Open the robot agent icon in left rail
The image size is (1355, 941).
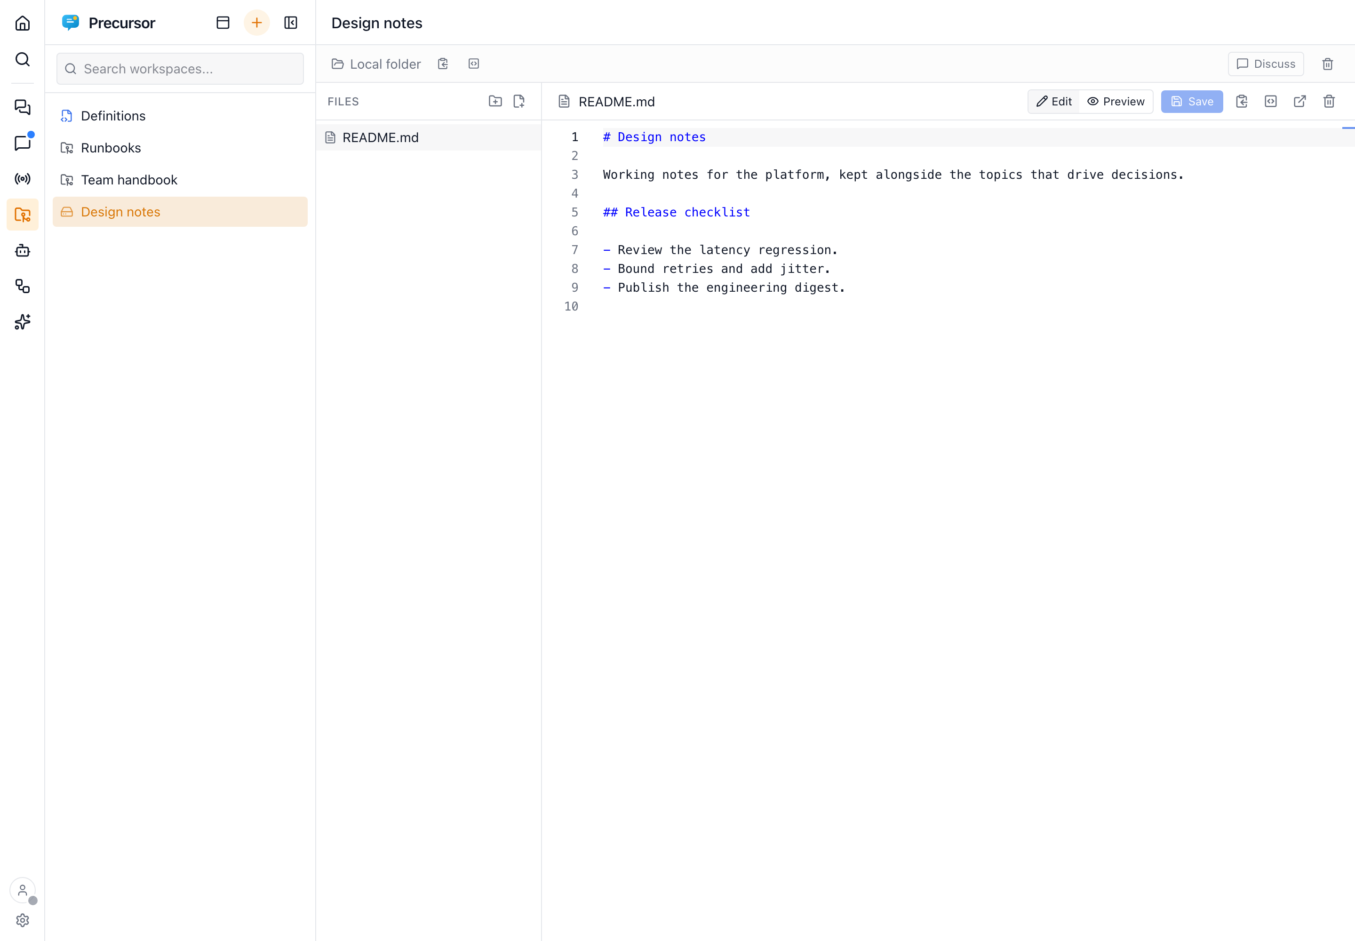23,251
